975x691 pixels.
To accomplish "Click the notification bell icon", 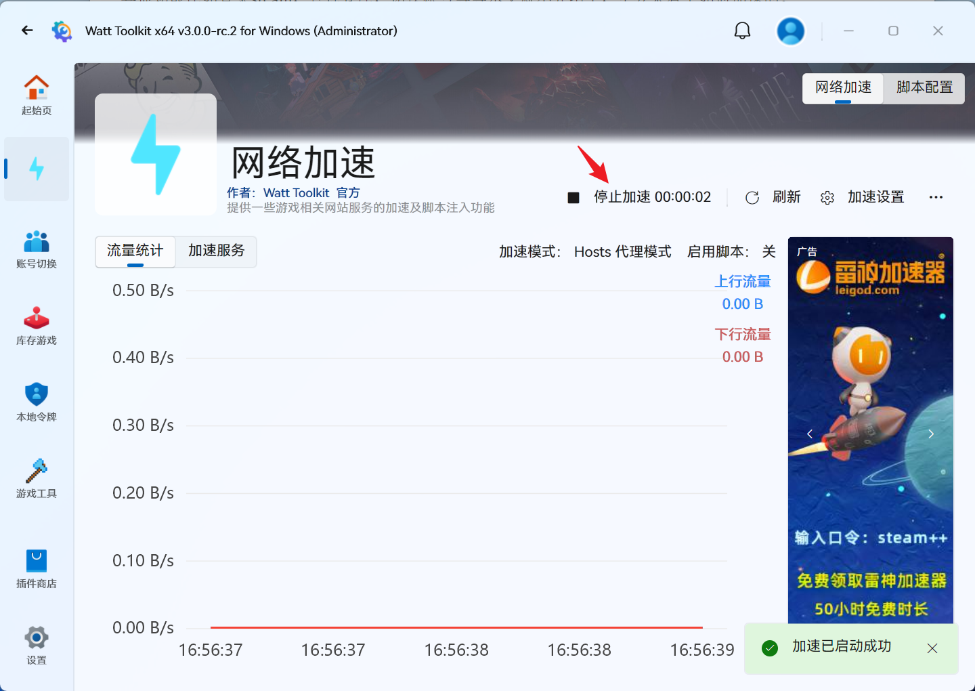I will coord(743,31).
